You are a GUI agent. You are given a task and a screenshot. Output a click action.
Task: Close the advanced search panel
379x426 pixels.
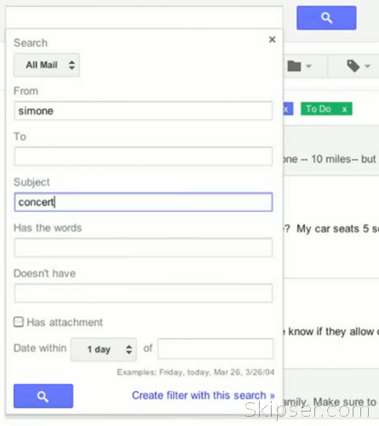(272, 39)
